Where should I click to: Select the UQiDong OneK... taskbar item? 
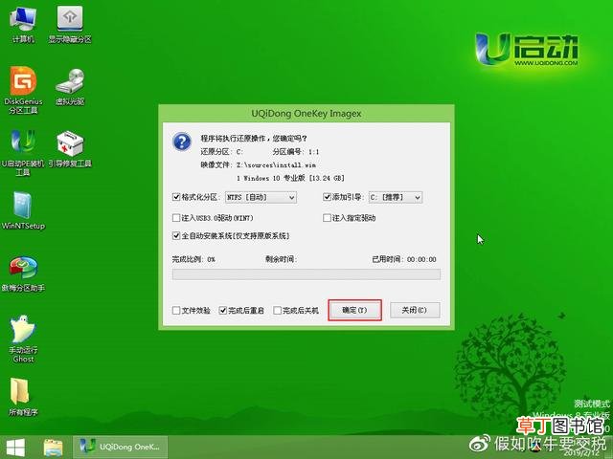(120, 447)
